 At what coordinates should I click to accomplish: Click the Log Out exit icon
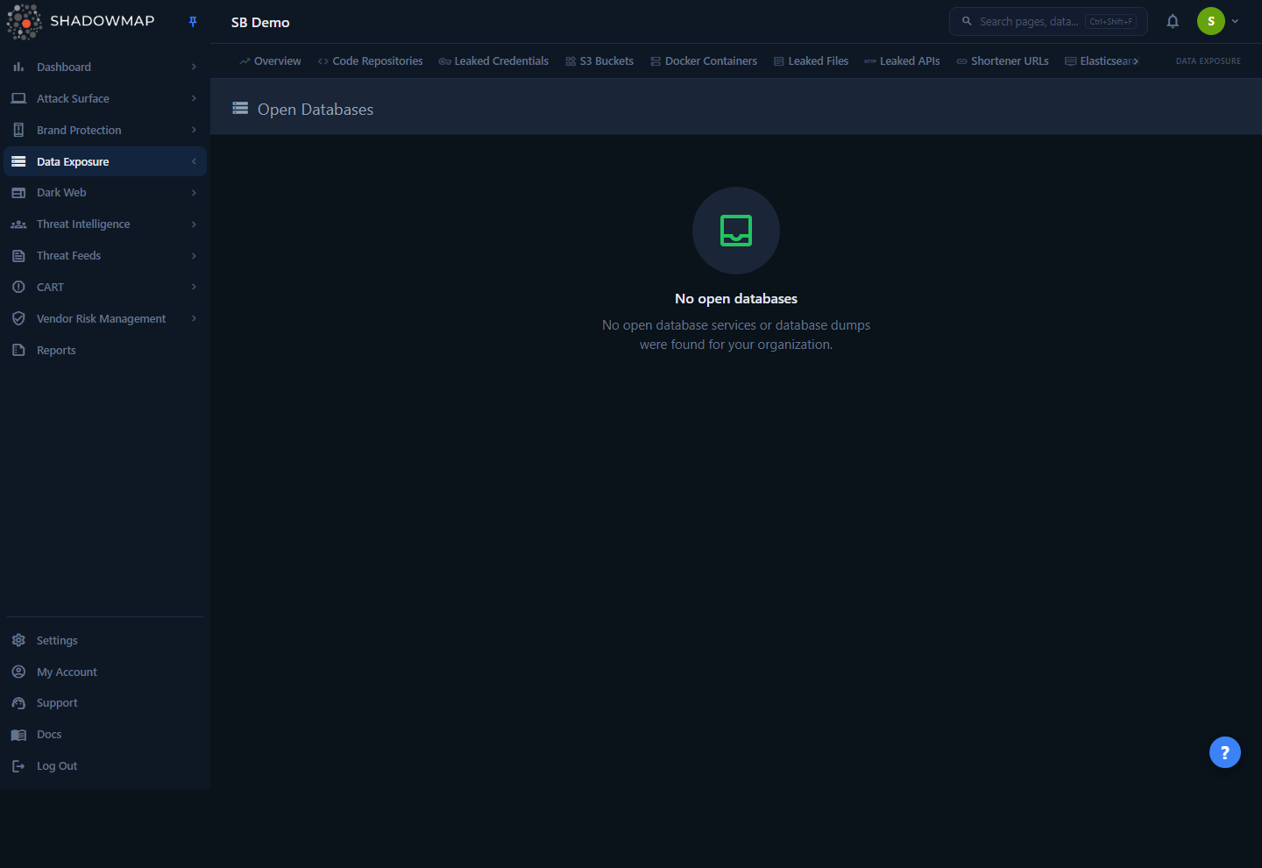pyautogui.click(x=18, y=766)
